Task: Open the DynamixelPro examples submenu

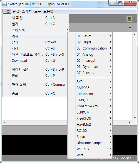Action: tap(90, 106)
